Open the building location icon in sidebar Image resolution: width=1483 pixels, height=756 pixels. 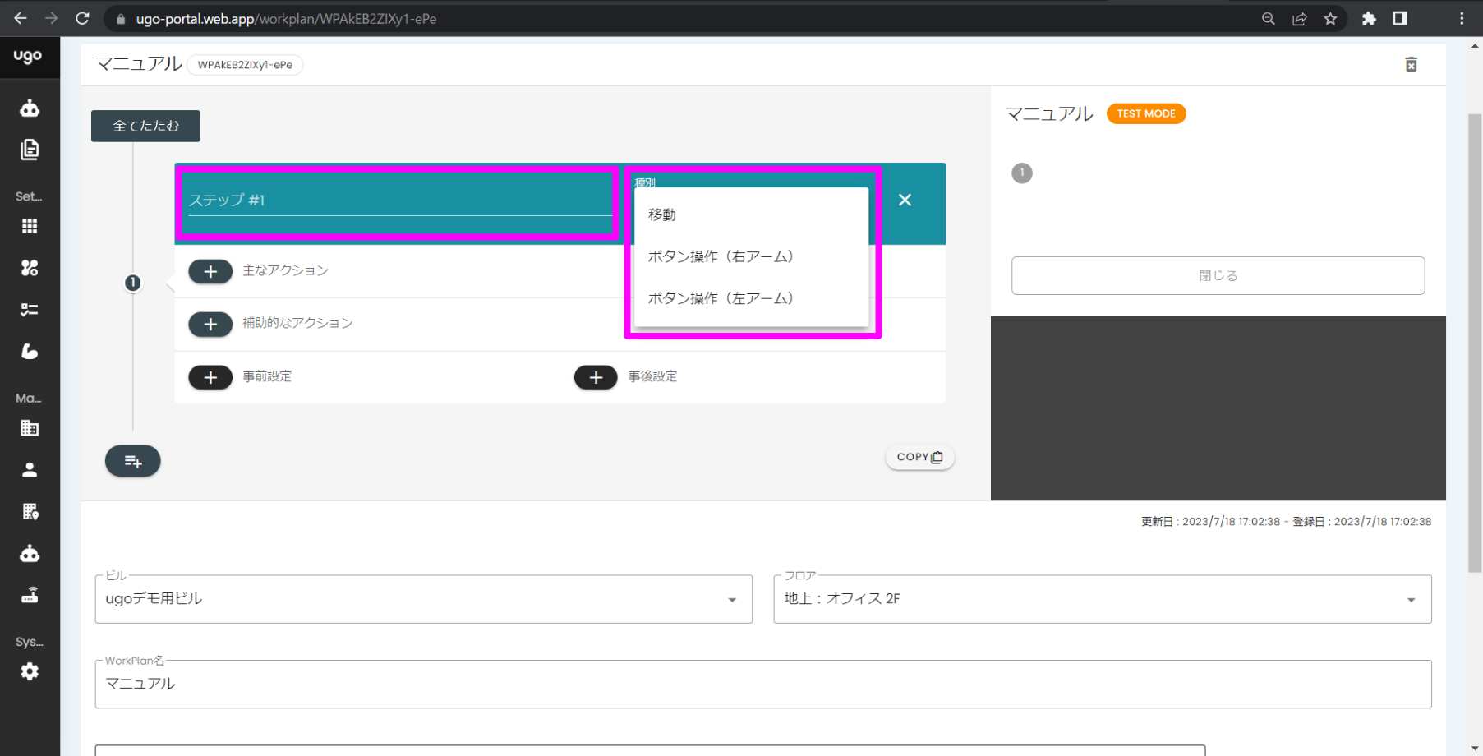(30, 511)
